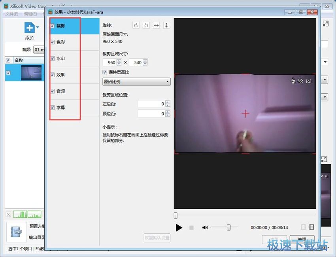The width and height of the screenshot is (336, 257).
Task: Click the volume slider handle
Action: coord(228,227)
